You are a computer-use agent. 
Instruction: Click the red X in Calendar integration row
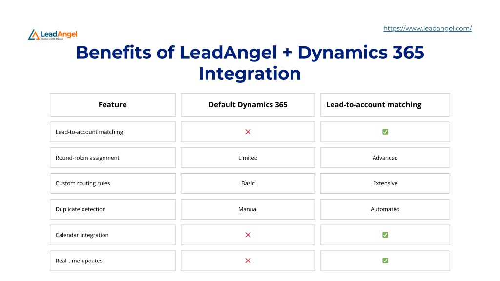[x=248, y=235]
